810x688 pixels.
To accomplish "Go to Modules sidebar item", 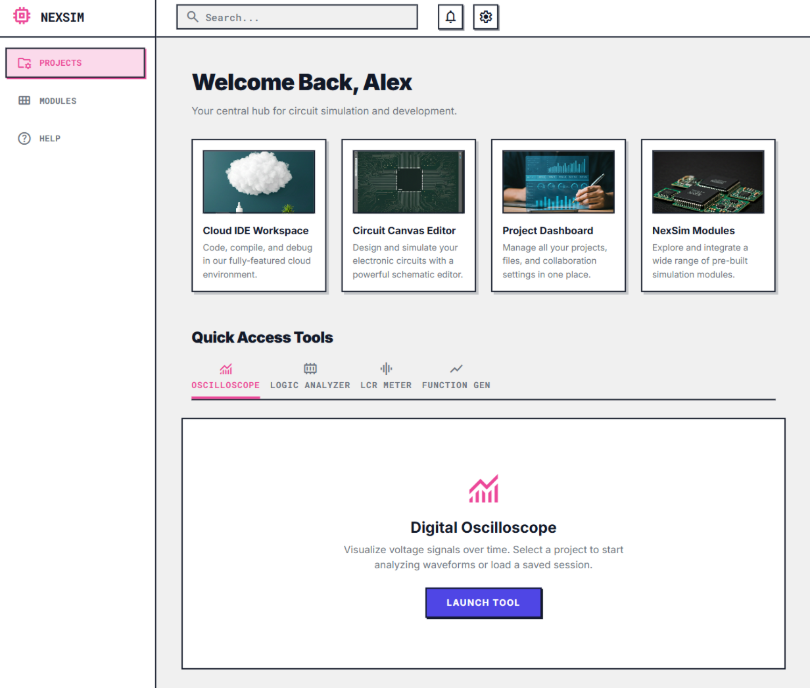I will 58,101.
